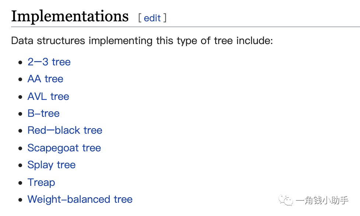Click the bullet next to Weight-balanced tree

click(20, 200)
